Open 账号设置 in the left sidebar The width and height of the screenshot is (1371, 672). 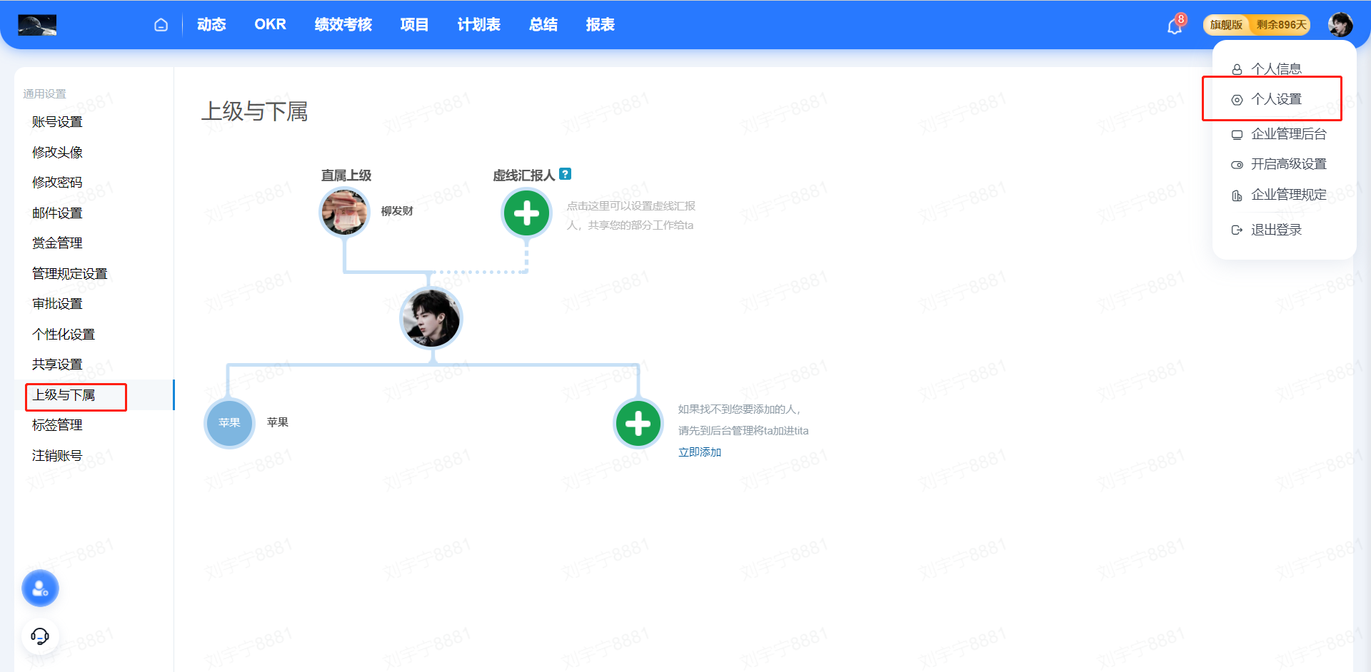57,122
